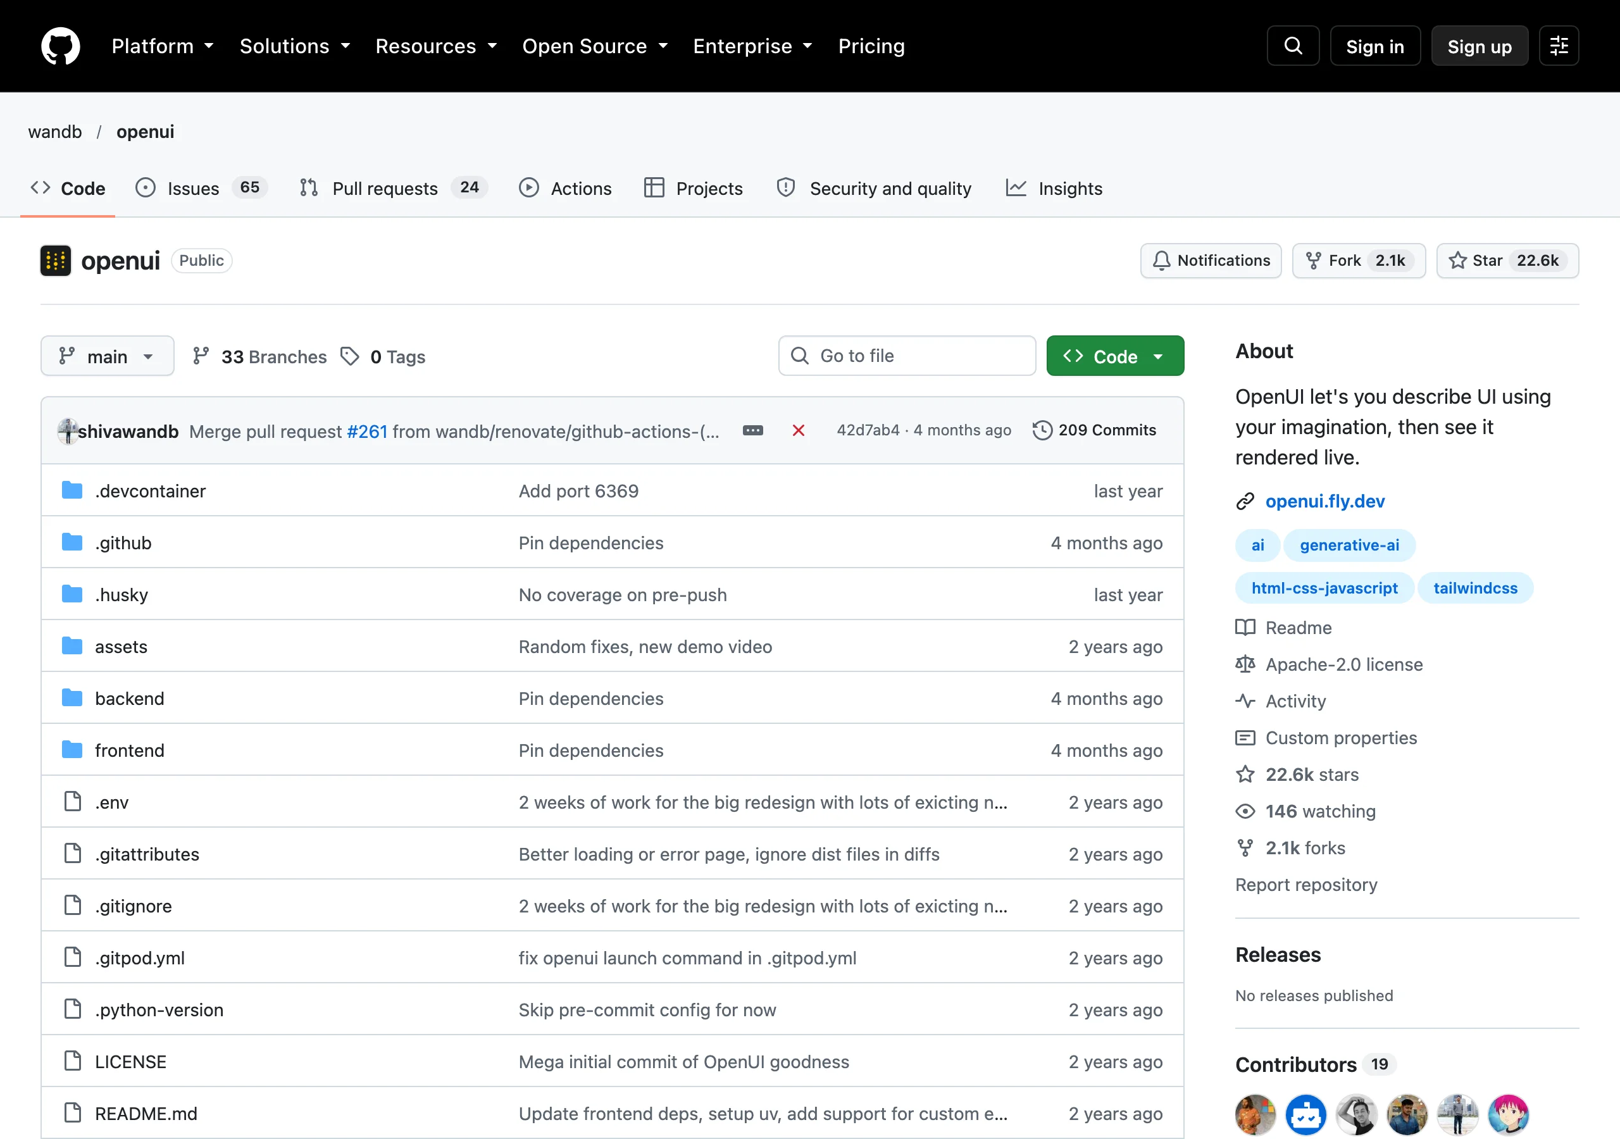1620x1139 pixels.
Task: Focus the Go to file field
Action: coord(907,356)
